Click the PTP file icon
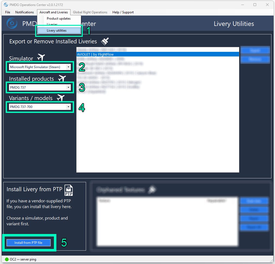This screenshot has height=264, width=275. [x=69, y=190]
